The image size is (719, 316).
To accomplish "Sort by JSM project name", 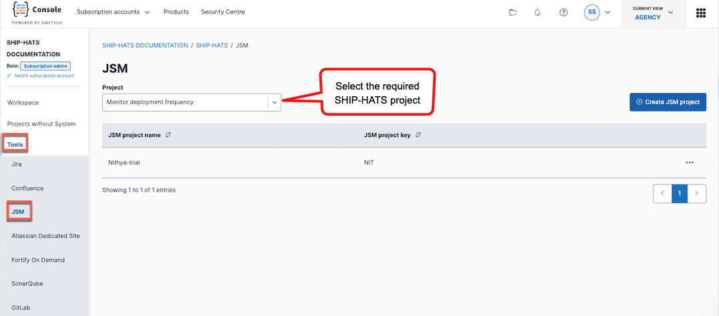I will pos(168,136).
